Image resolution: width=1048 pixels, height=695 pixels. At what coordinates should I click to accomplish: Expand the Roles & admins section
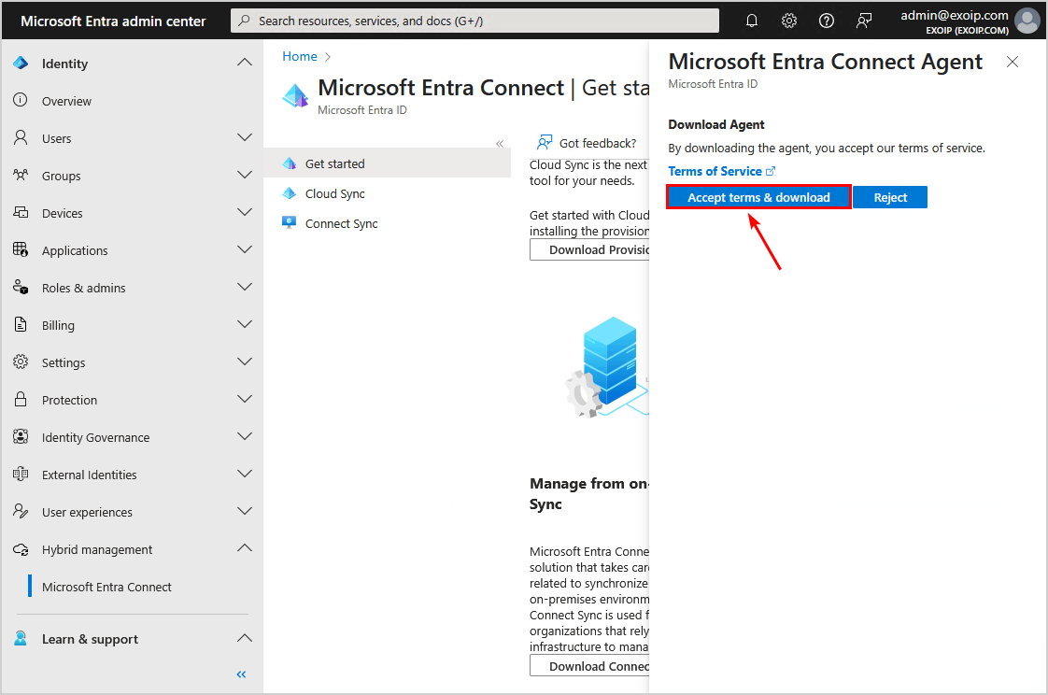(244, 287)
